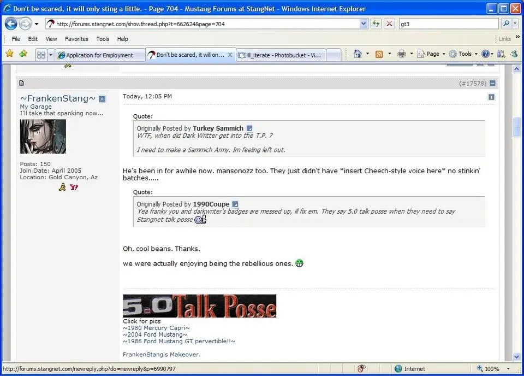
Task: Click the post status document icon
Action: pyautogui.click(x=21, y=83)
